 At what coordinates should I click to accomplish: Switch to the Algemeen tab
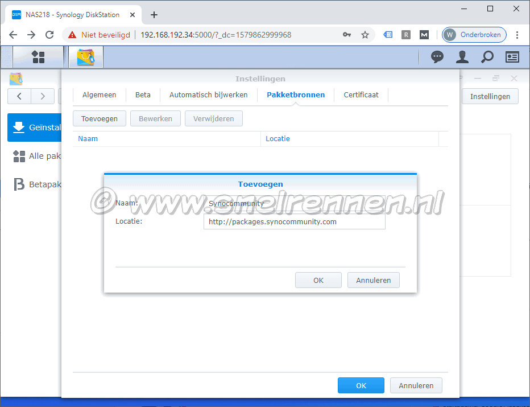[99, 94]
